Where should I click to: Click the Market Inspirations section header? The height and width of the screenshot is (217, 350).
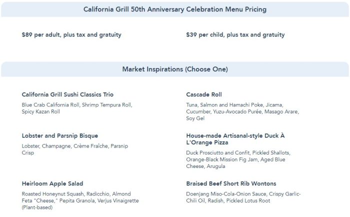coord(175,69)
